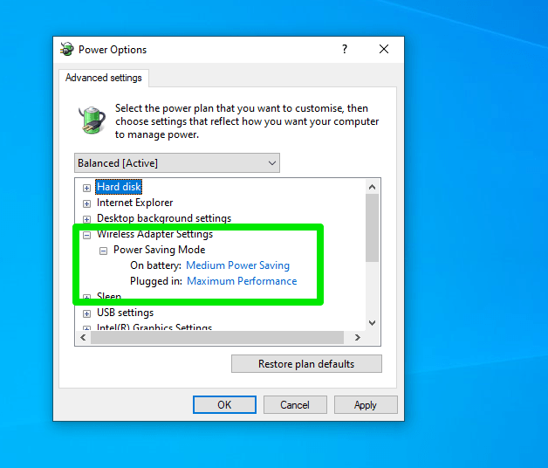Click the horizontal scrollbar left arrow
Screen dimensions: 548x468
pyautogui.click(x=83, y=338)
